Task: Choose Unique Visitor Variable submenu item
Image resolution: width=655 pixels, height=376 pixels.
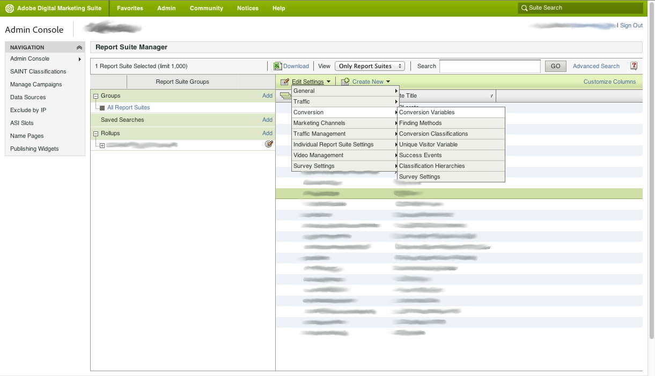Action: (x=451, y=144)
